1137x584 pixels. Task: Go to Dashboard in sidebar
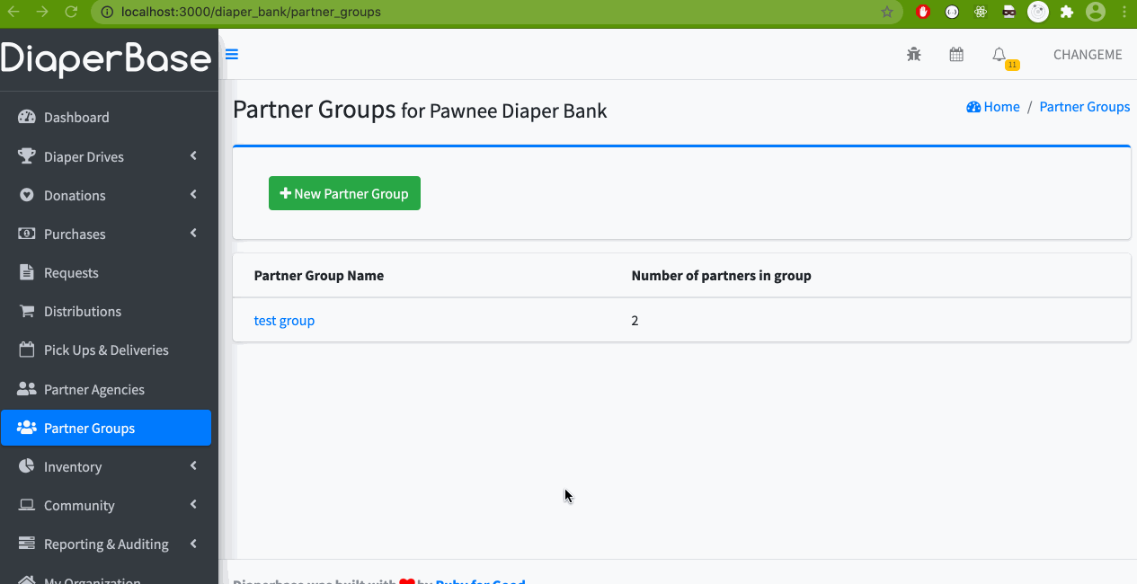[x=106, y=118]
